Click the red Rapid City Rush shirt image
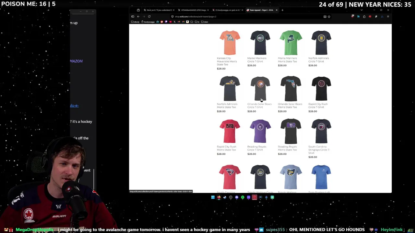This screenshot has height=233, width=415. tap(230, 131)
